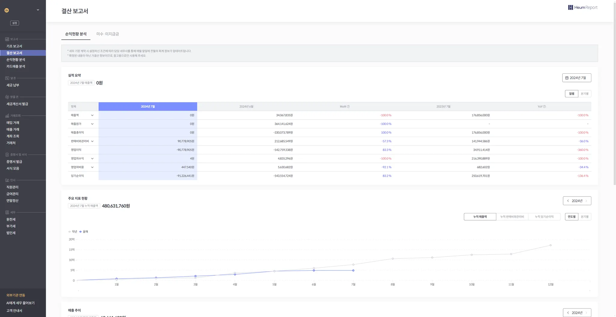Open the 2024년 7월 date picker
Image resolution: width=616 pixels, height=317 pixels.
coord(577,78)
